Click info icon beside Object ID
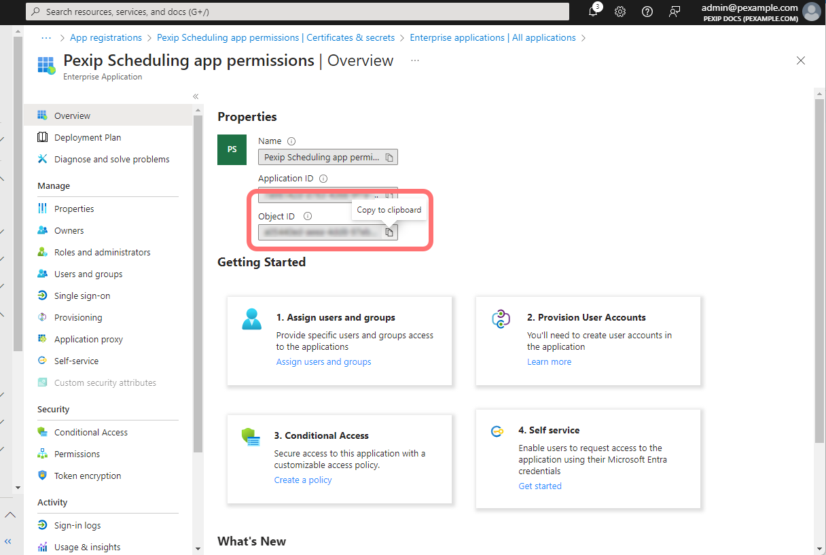The height and width of the screenshot is (555, 826). tap(308, 217)
